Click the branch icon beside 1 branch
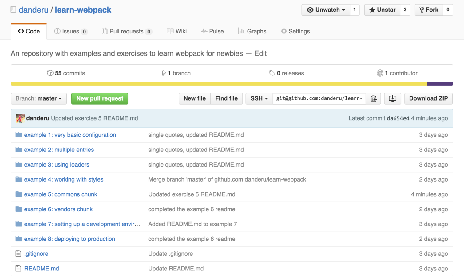464x276 pixels. [x=164, y=73]
